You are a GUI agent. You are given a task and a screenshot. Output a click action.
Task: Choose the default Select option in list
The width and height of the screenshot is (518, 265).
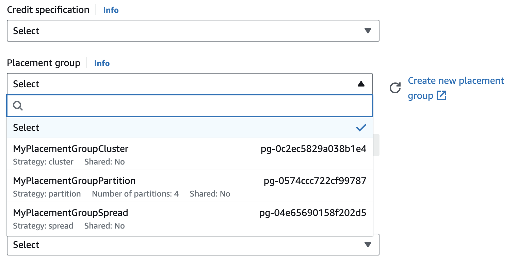tap(26, 128)
